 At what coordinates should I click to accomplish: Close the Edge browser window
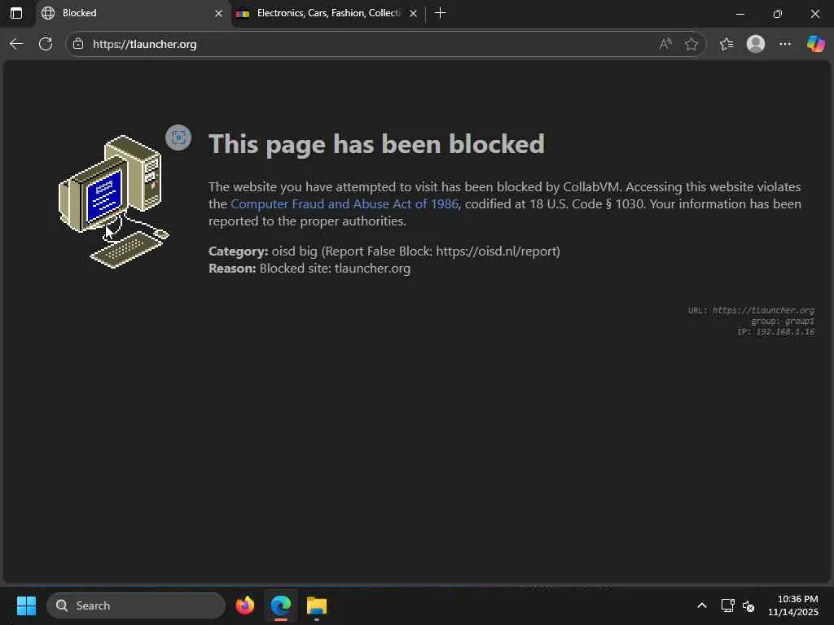point(814,14)
